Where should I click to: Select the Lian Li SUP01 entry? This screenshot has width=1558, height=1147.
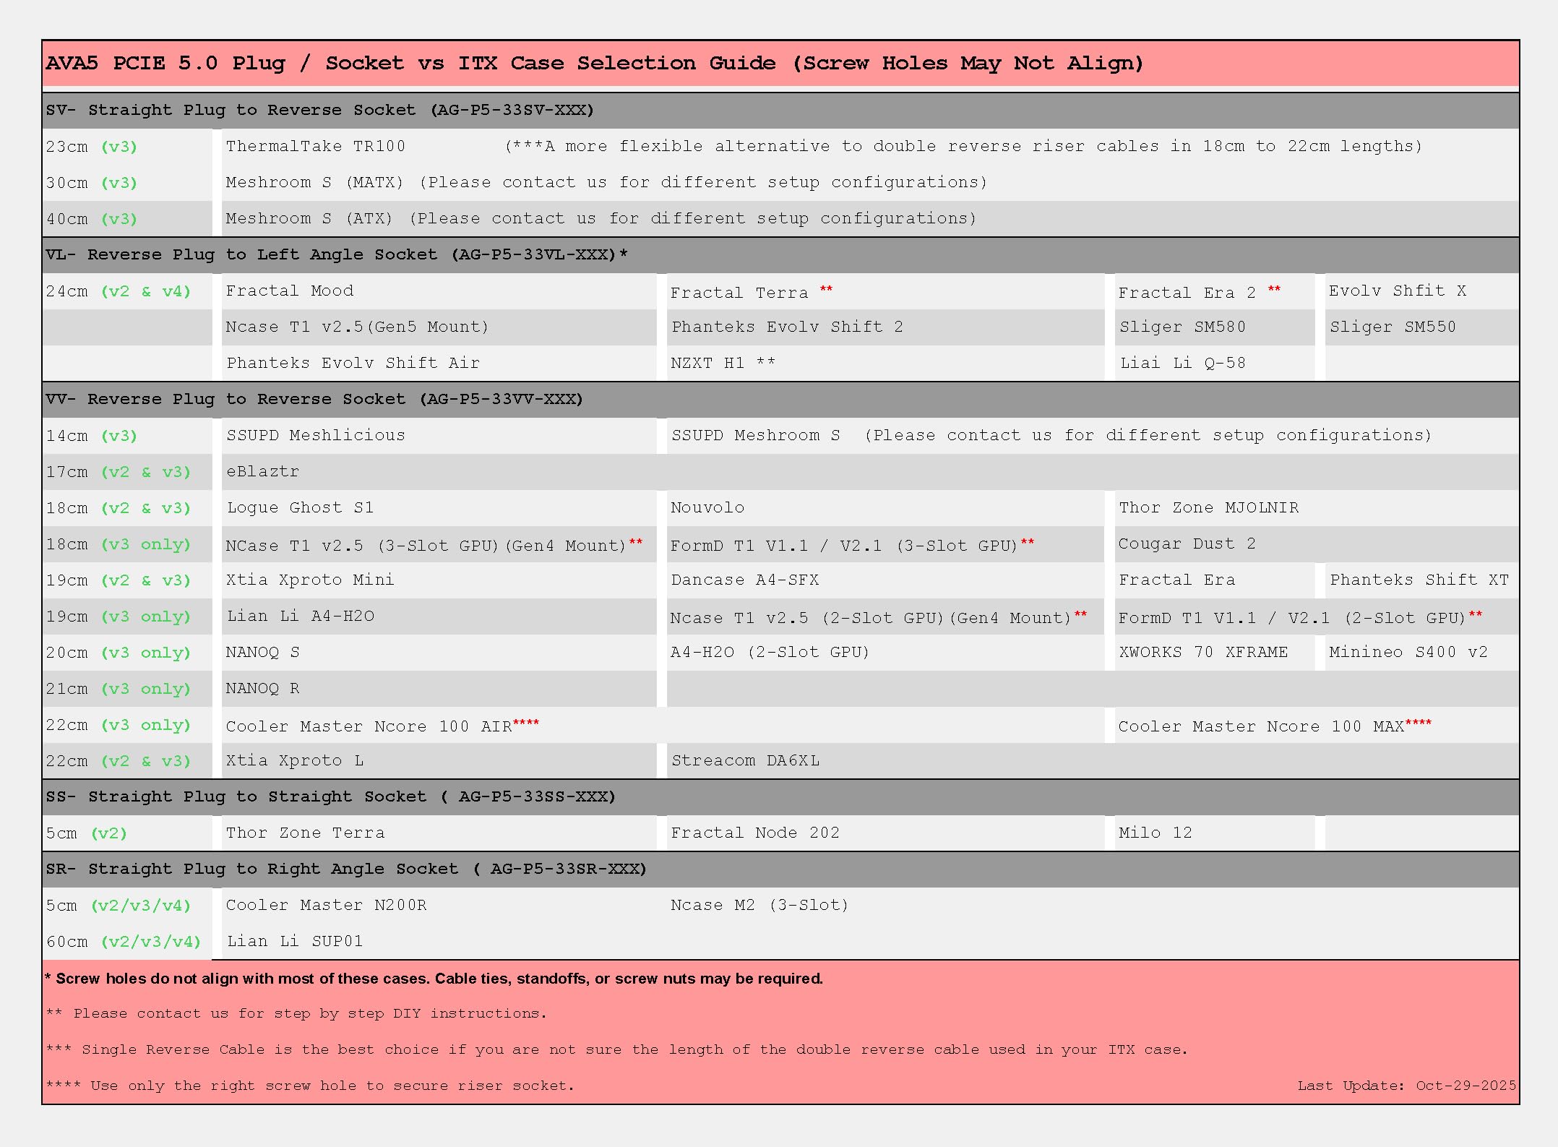(294, 941)
